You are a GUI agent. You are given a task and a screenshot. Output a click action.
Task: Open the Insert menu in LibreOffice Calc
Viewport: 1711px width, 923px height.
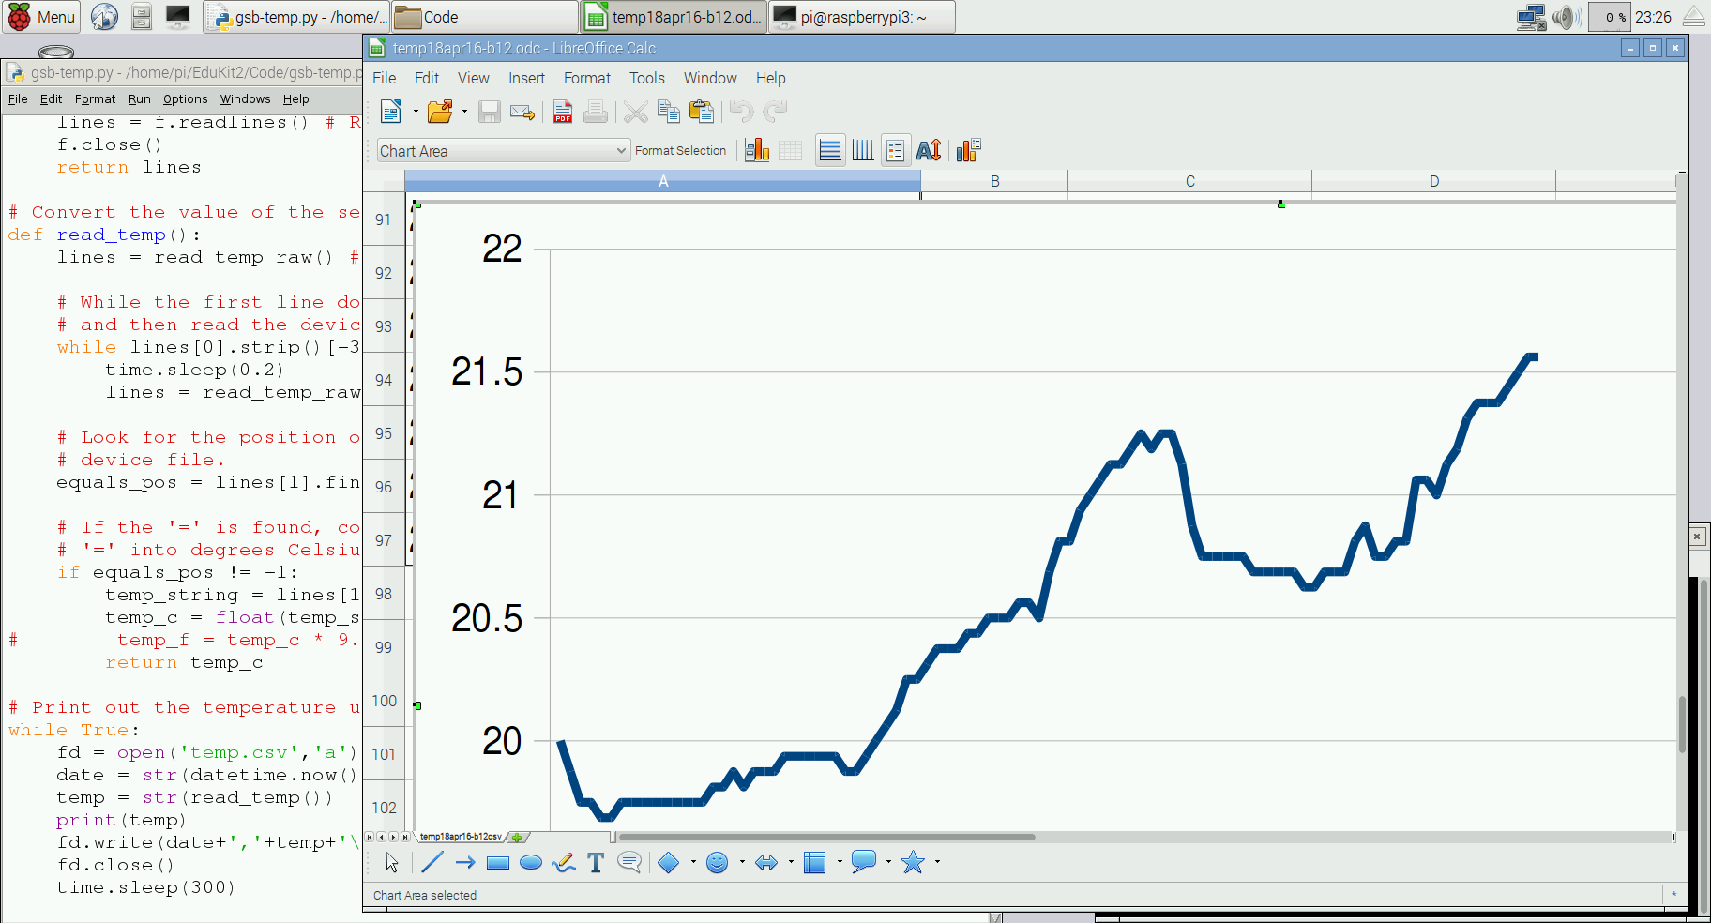tap(526, 79)
